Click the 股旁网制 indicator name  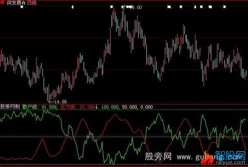coord(10,107)
